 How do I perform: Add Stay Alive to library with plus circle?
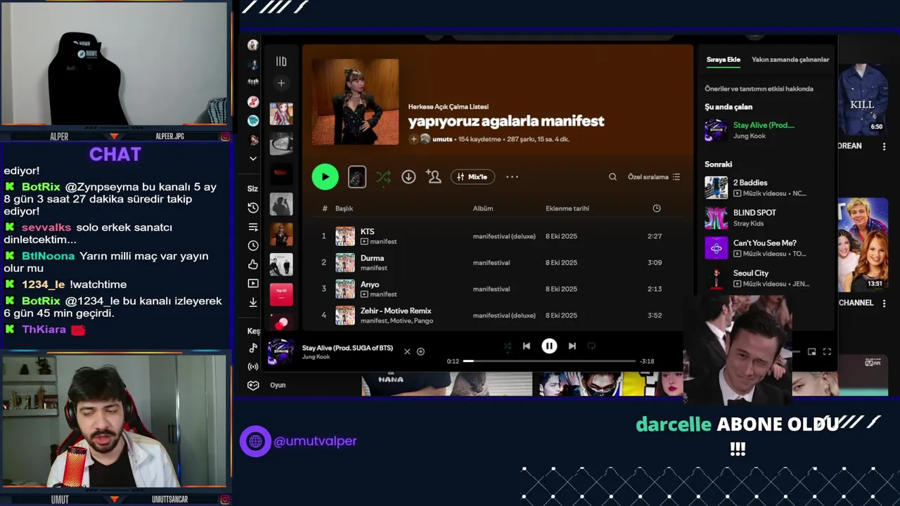(x=420, y=351)
